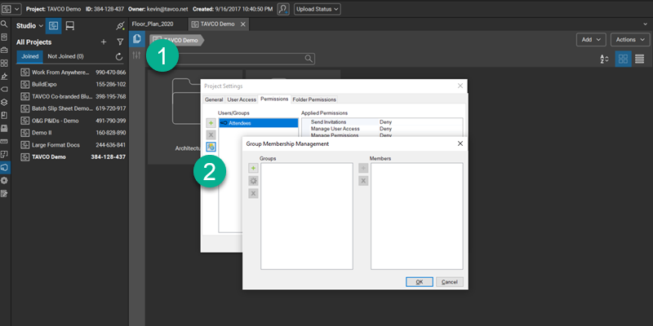
Task: Open the group membership icon in Project Settings
Action: pyautogui.click(x=211, y=147)
